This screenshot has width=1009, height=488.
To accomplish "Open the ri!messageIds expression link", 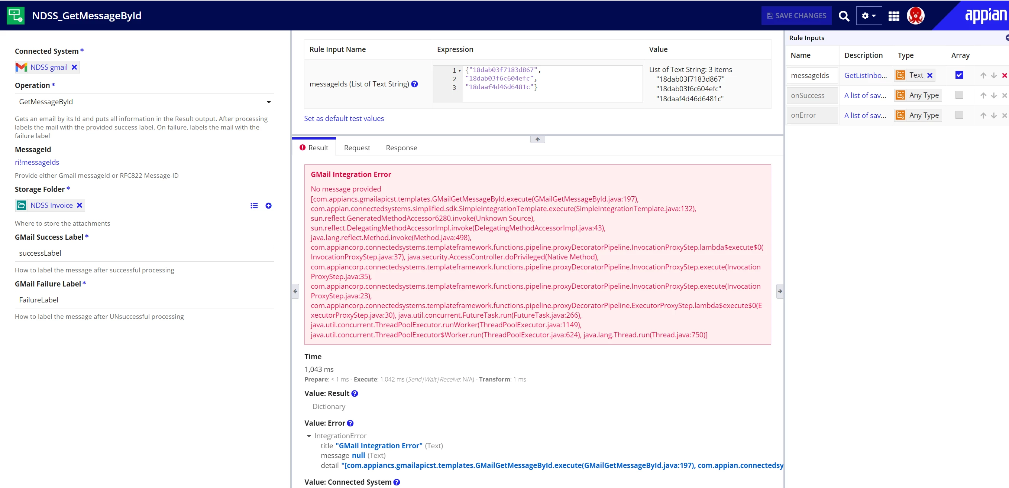I will coord(37,162).
